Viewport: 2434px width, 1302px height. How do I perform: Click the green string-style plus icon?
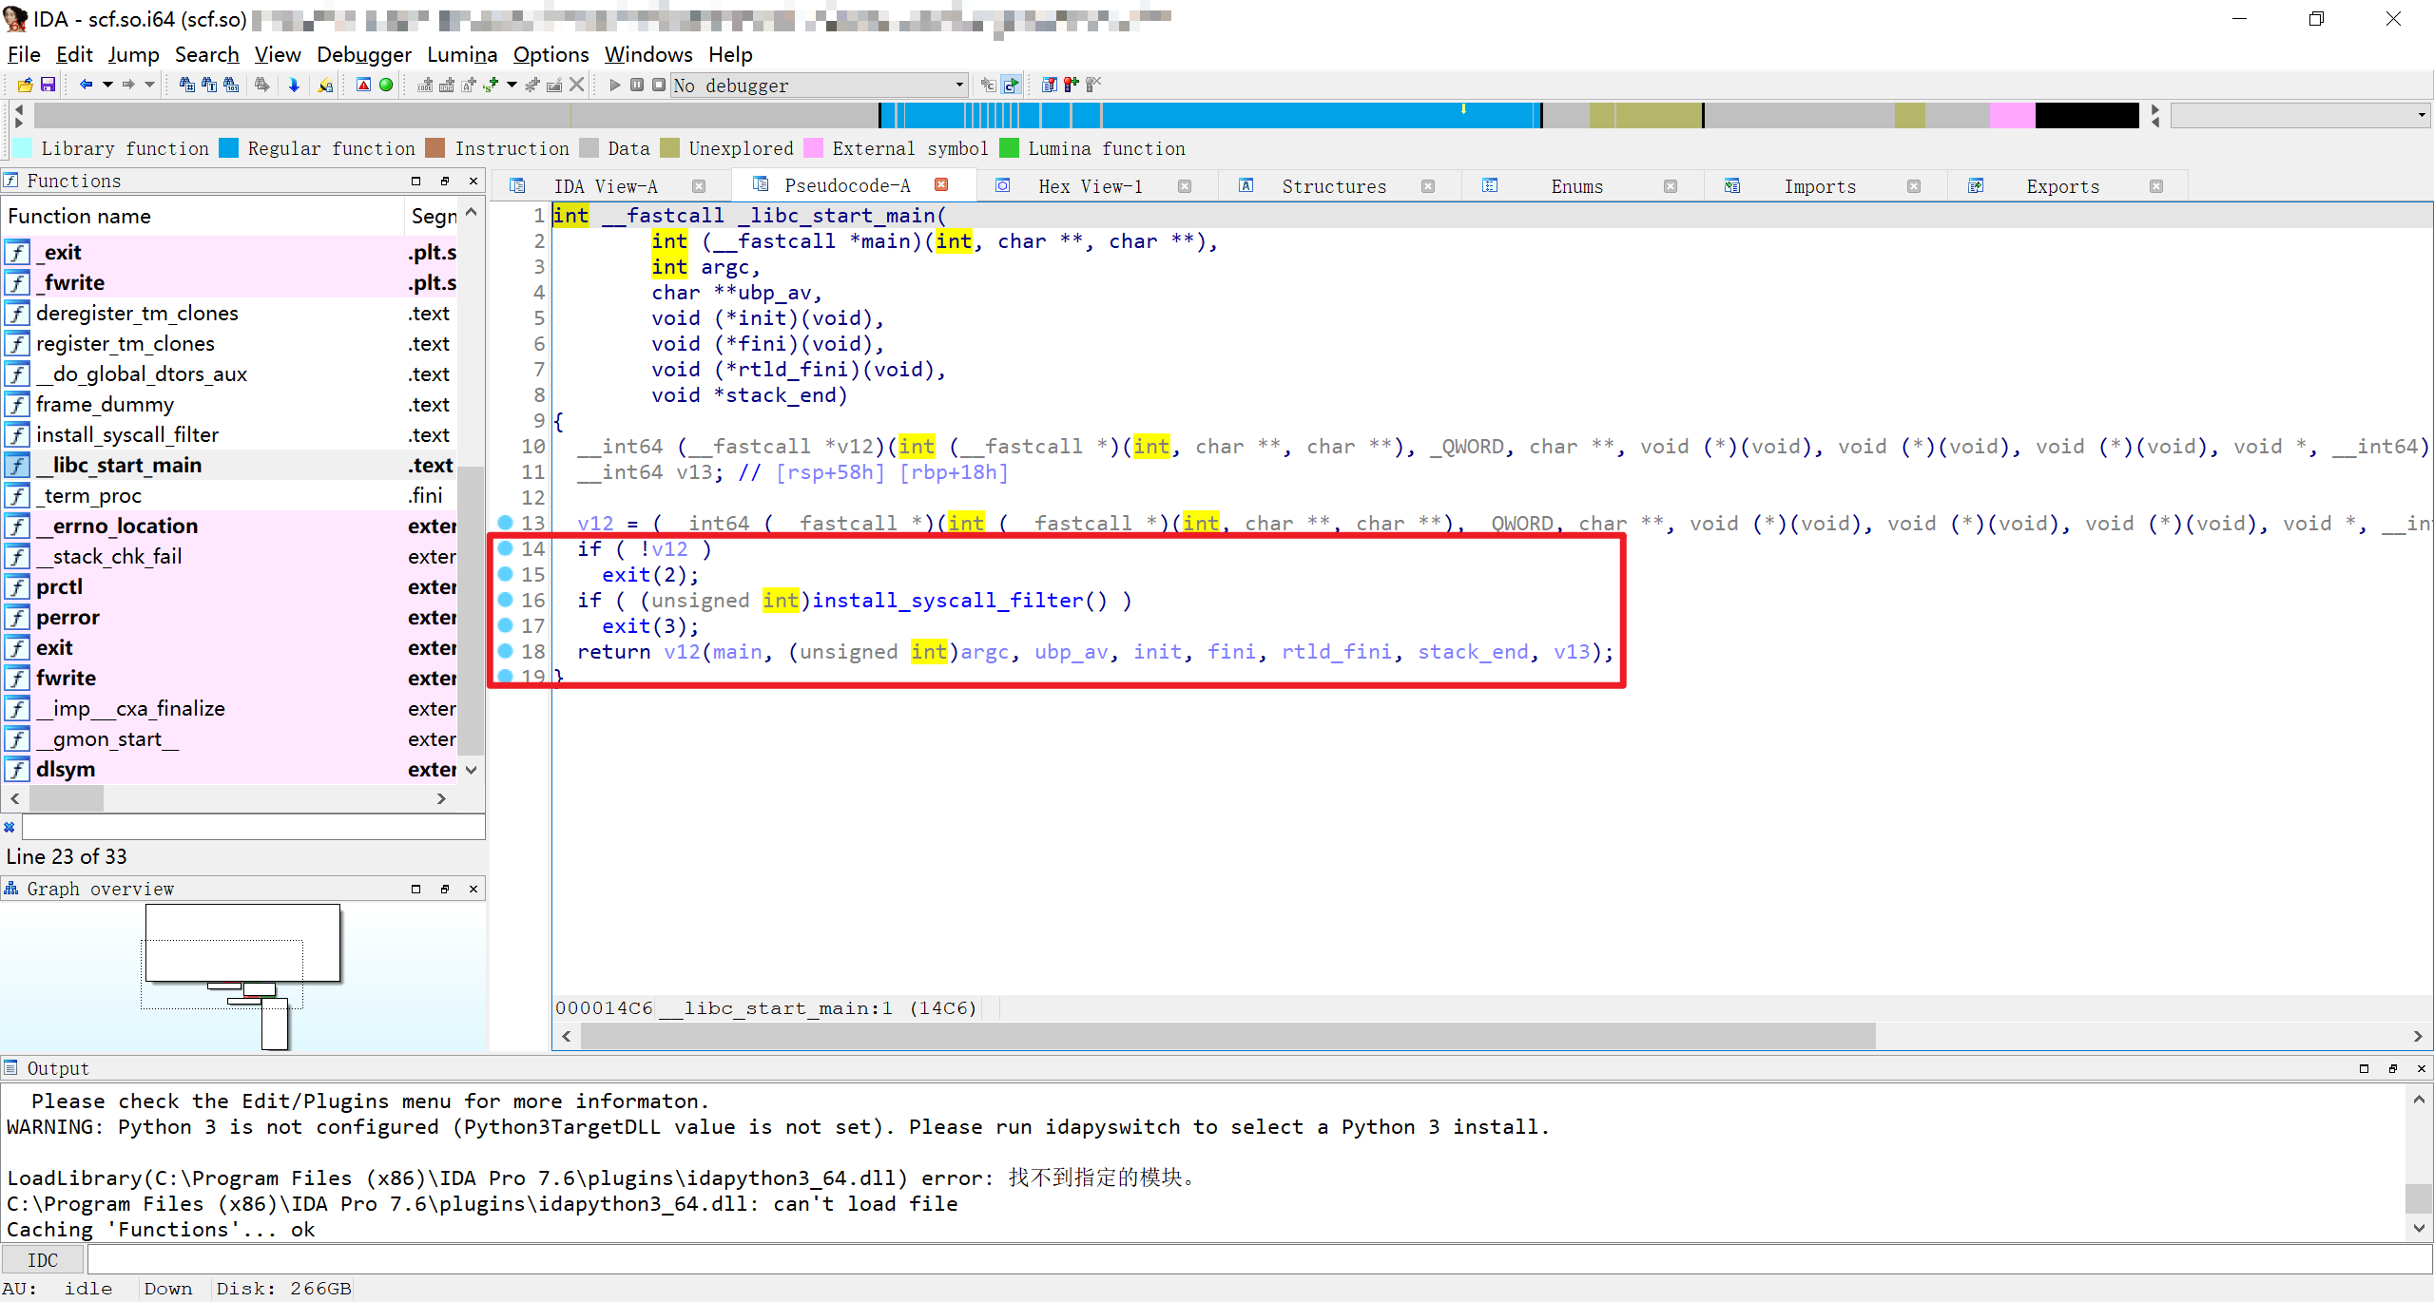[491, 85]
